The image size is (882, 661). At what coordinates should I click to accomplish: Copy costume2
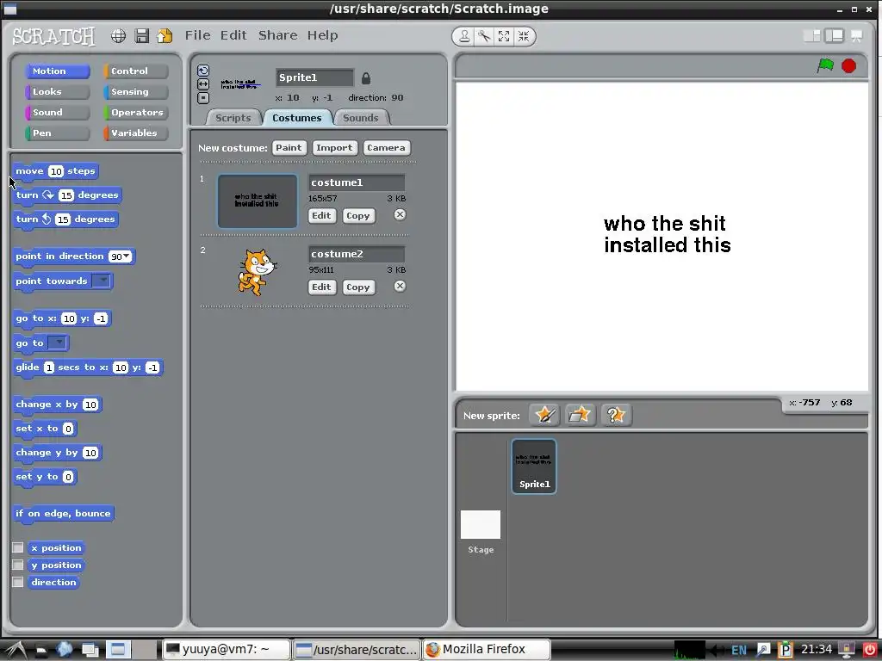coord(358,287)
